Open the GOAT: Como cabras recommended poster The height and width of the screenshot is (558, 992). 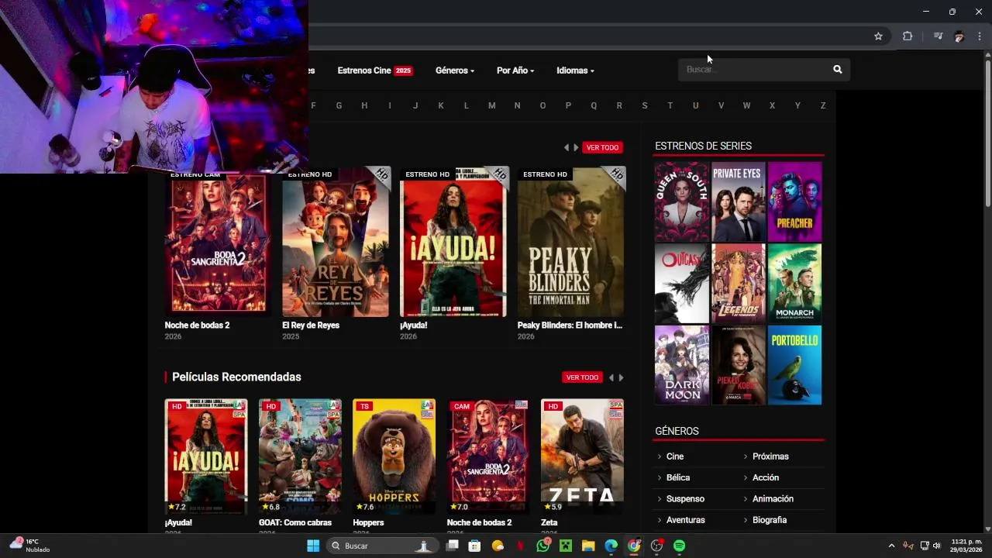click(x=300, y=456)
